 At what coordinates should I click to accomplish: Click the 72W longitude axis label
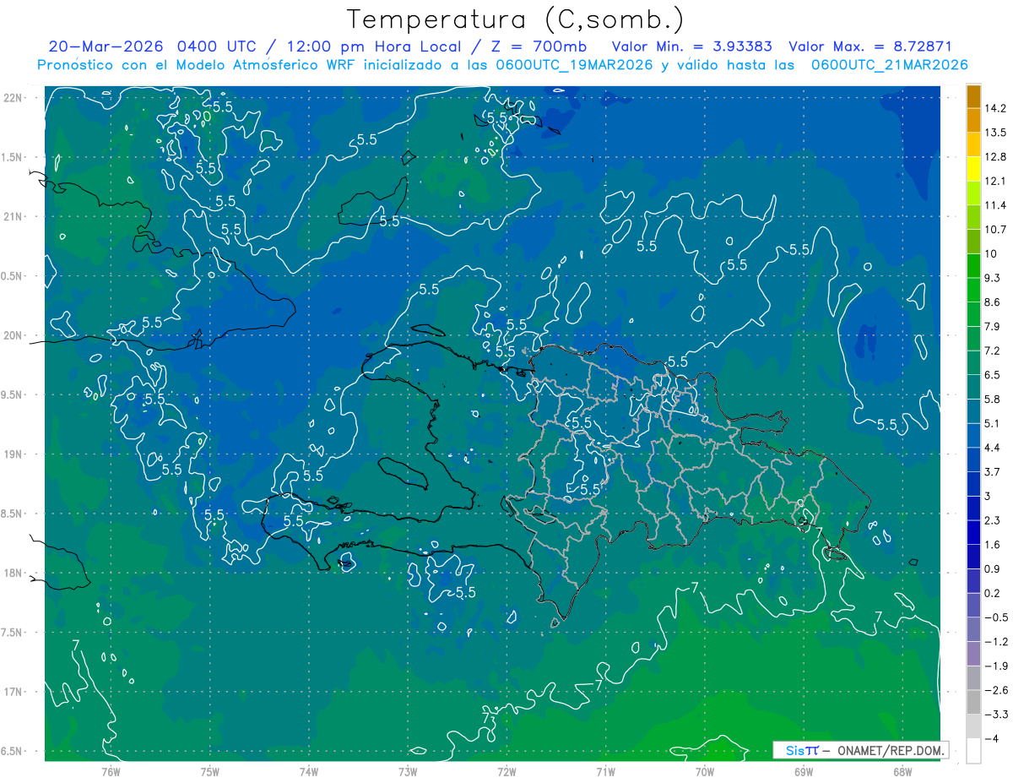506,771
